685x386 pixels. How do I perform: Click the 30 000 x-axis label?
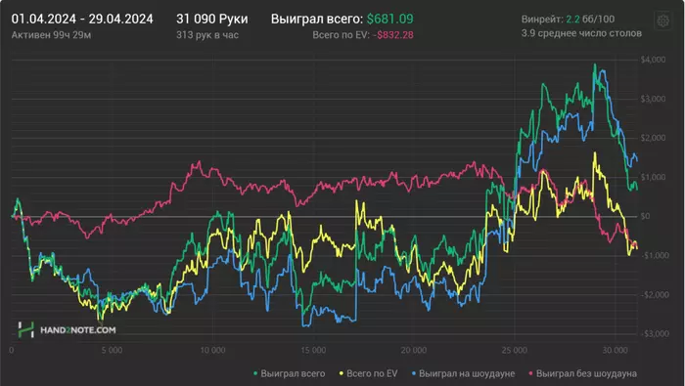[616, 350]
